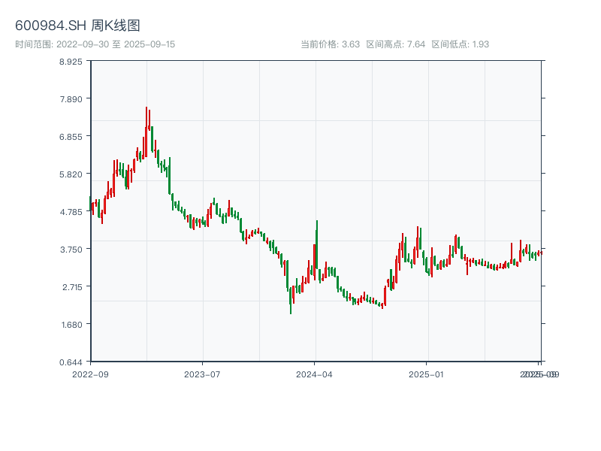Select the 2025-01 x-axis date label
The width and height of the screenshot is (601, 451).
pyautogui.click(x=427, y=374)
